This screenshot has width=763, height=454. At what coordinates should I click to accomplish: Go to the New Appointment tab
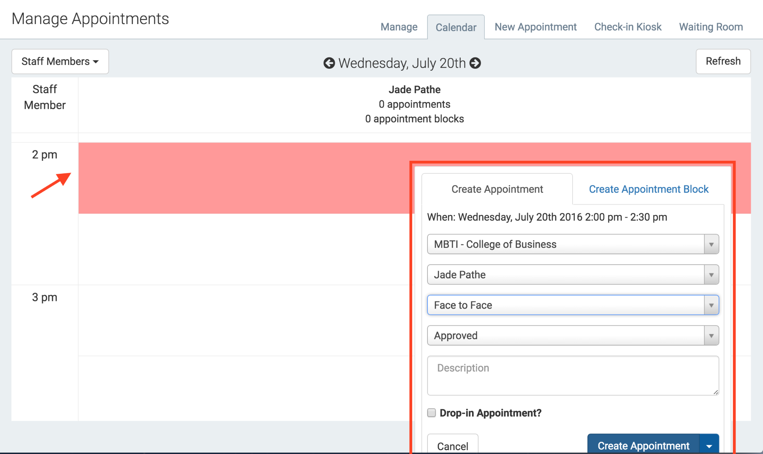tap(536, 27)
